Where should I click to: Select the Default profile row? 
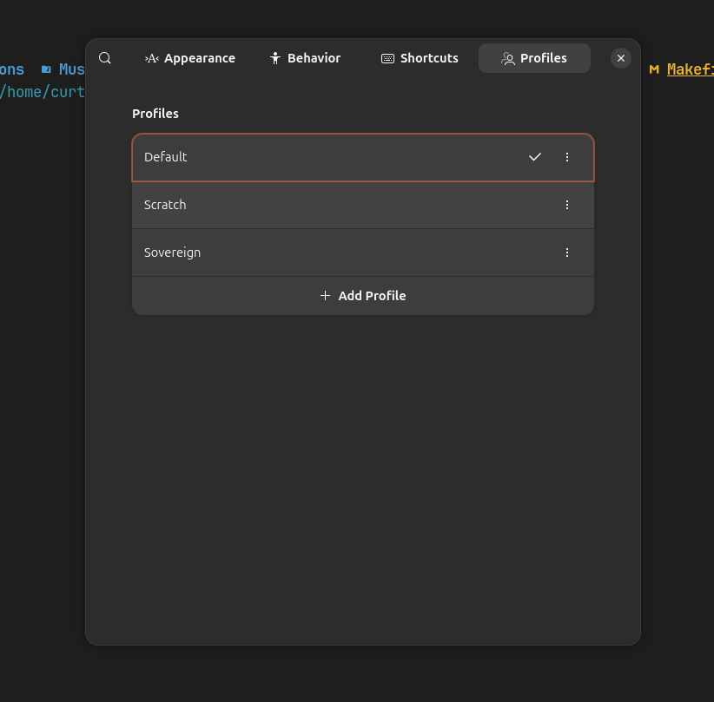[330, 157]
